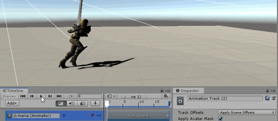The width and height of the screenshot is (278, 121).
Task: Switch to the Inspector tab
Action: coord(188,91)
